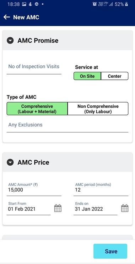Edit the AMC Amount field showing 15,000
Image resolution: width=135 pixels, height=264 pixels.
pyautogui.click(x=34, y=189)
